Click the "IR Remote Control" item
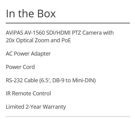The width and height of the screenshot is (135, 119). point(28,93)
